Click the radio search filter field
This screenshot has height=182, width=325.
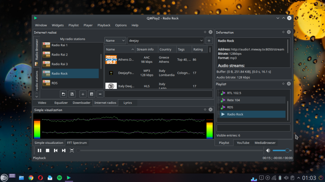[x=158, y=94]
